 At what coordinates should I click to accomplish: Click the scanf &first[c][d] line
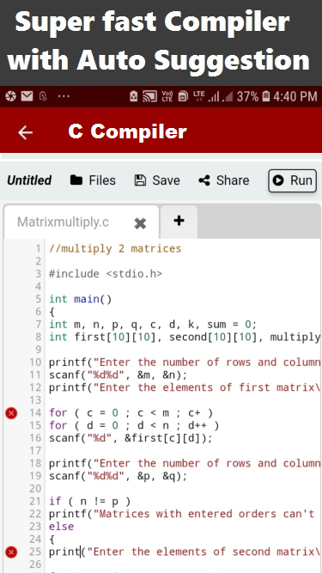tap(131, 438)
